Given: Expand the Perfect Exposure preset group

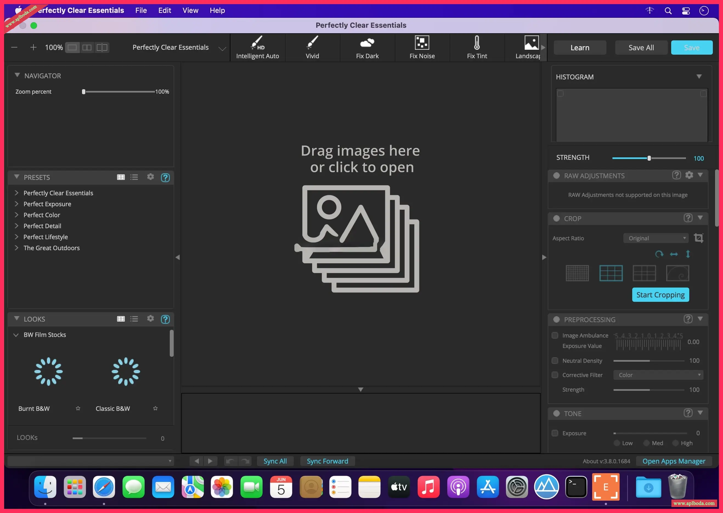Looking at the screenshot, I should [x=16, y=204].
